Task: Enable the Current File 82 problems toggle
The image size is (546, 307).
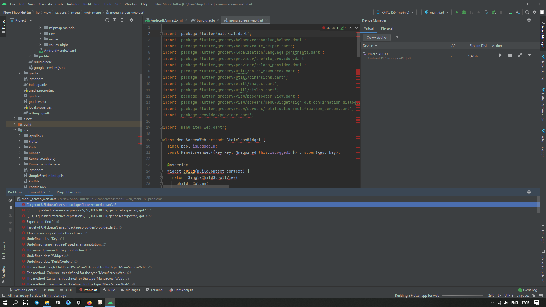Action: (39, 192)
